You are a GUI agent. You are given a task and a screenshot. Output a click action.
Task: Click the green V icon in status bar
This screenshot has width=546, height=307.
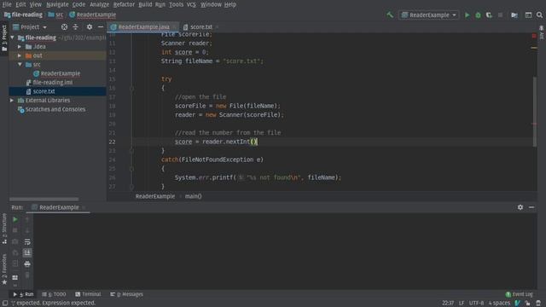[518, 304]
